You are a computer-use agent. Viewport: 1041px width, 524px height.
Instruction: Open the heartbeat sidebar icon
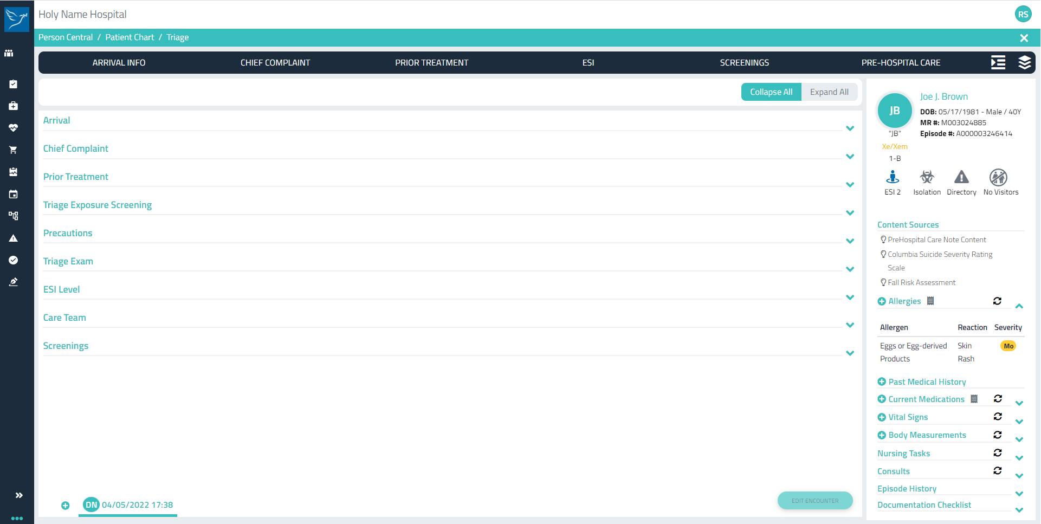pyautogui.click(x=13, y=128)
